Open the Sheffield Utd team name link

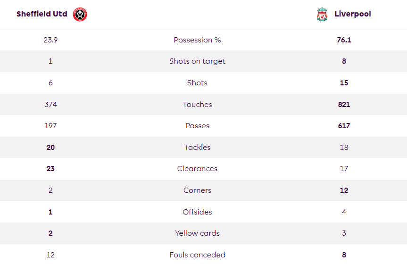click(42, 14)
